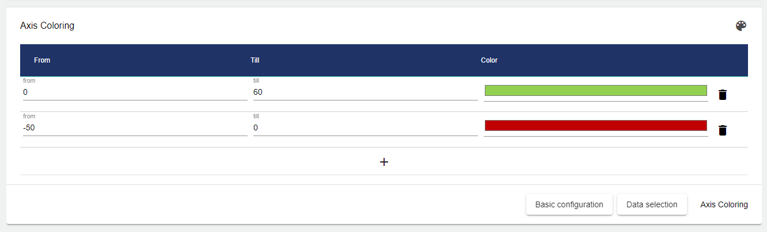Image resolution: width=767 pixels, height=232 pixels.
Task: Click the from field containing 0
Action: (x=134, y=92)
